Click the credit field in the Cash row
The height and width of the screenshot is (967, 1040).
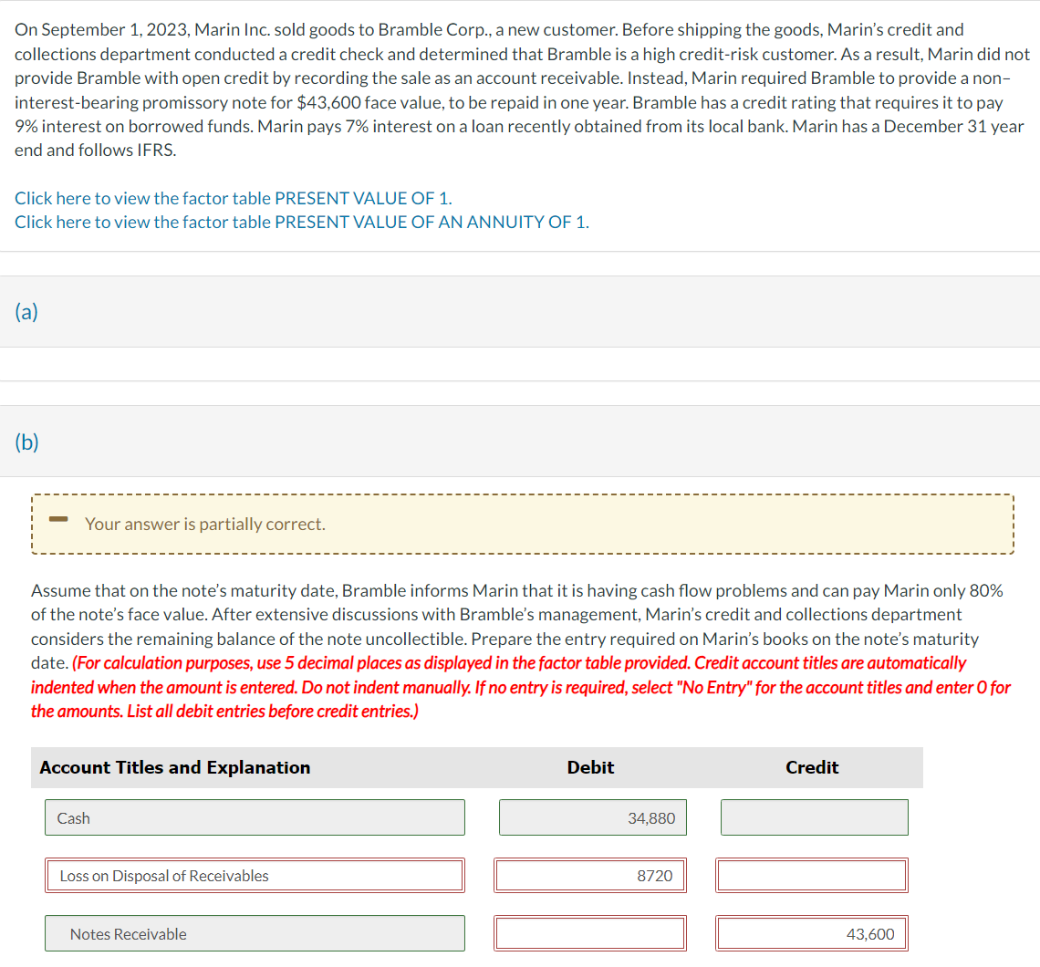coord(815,817)
